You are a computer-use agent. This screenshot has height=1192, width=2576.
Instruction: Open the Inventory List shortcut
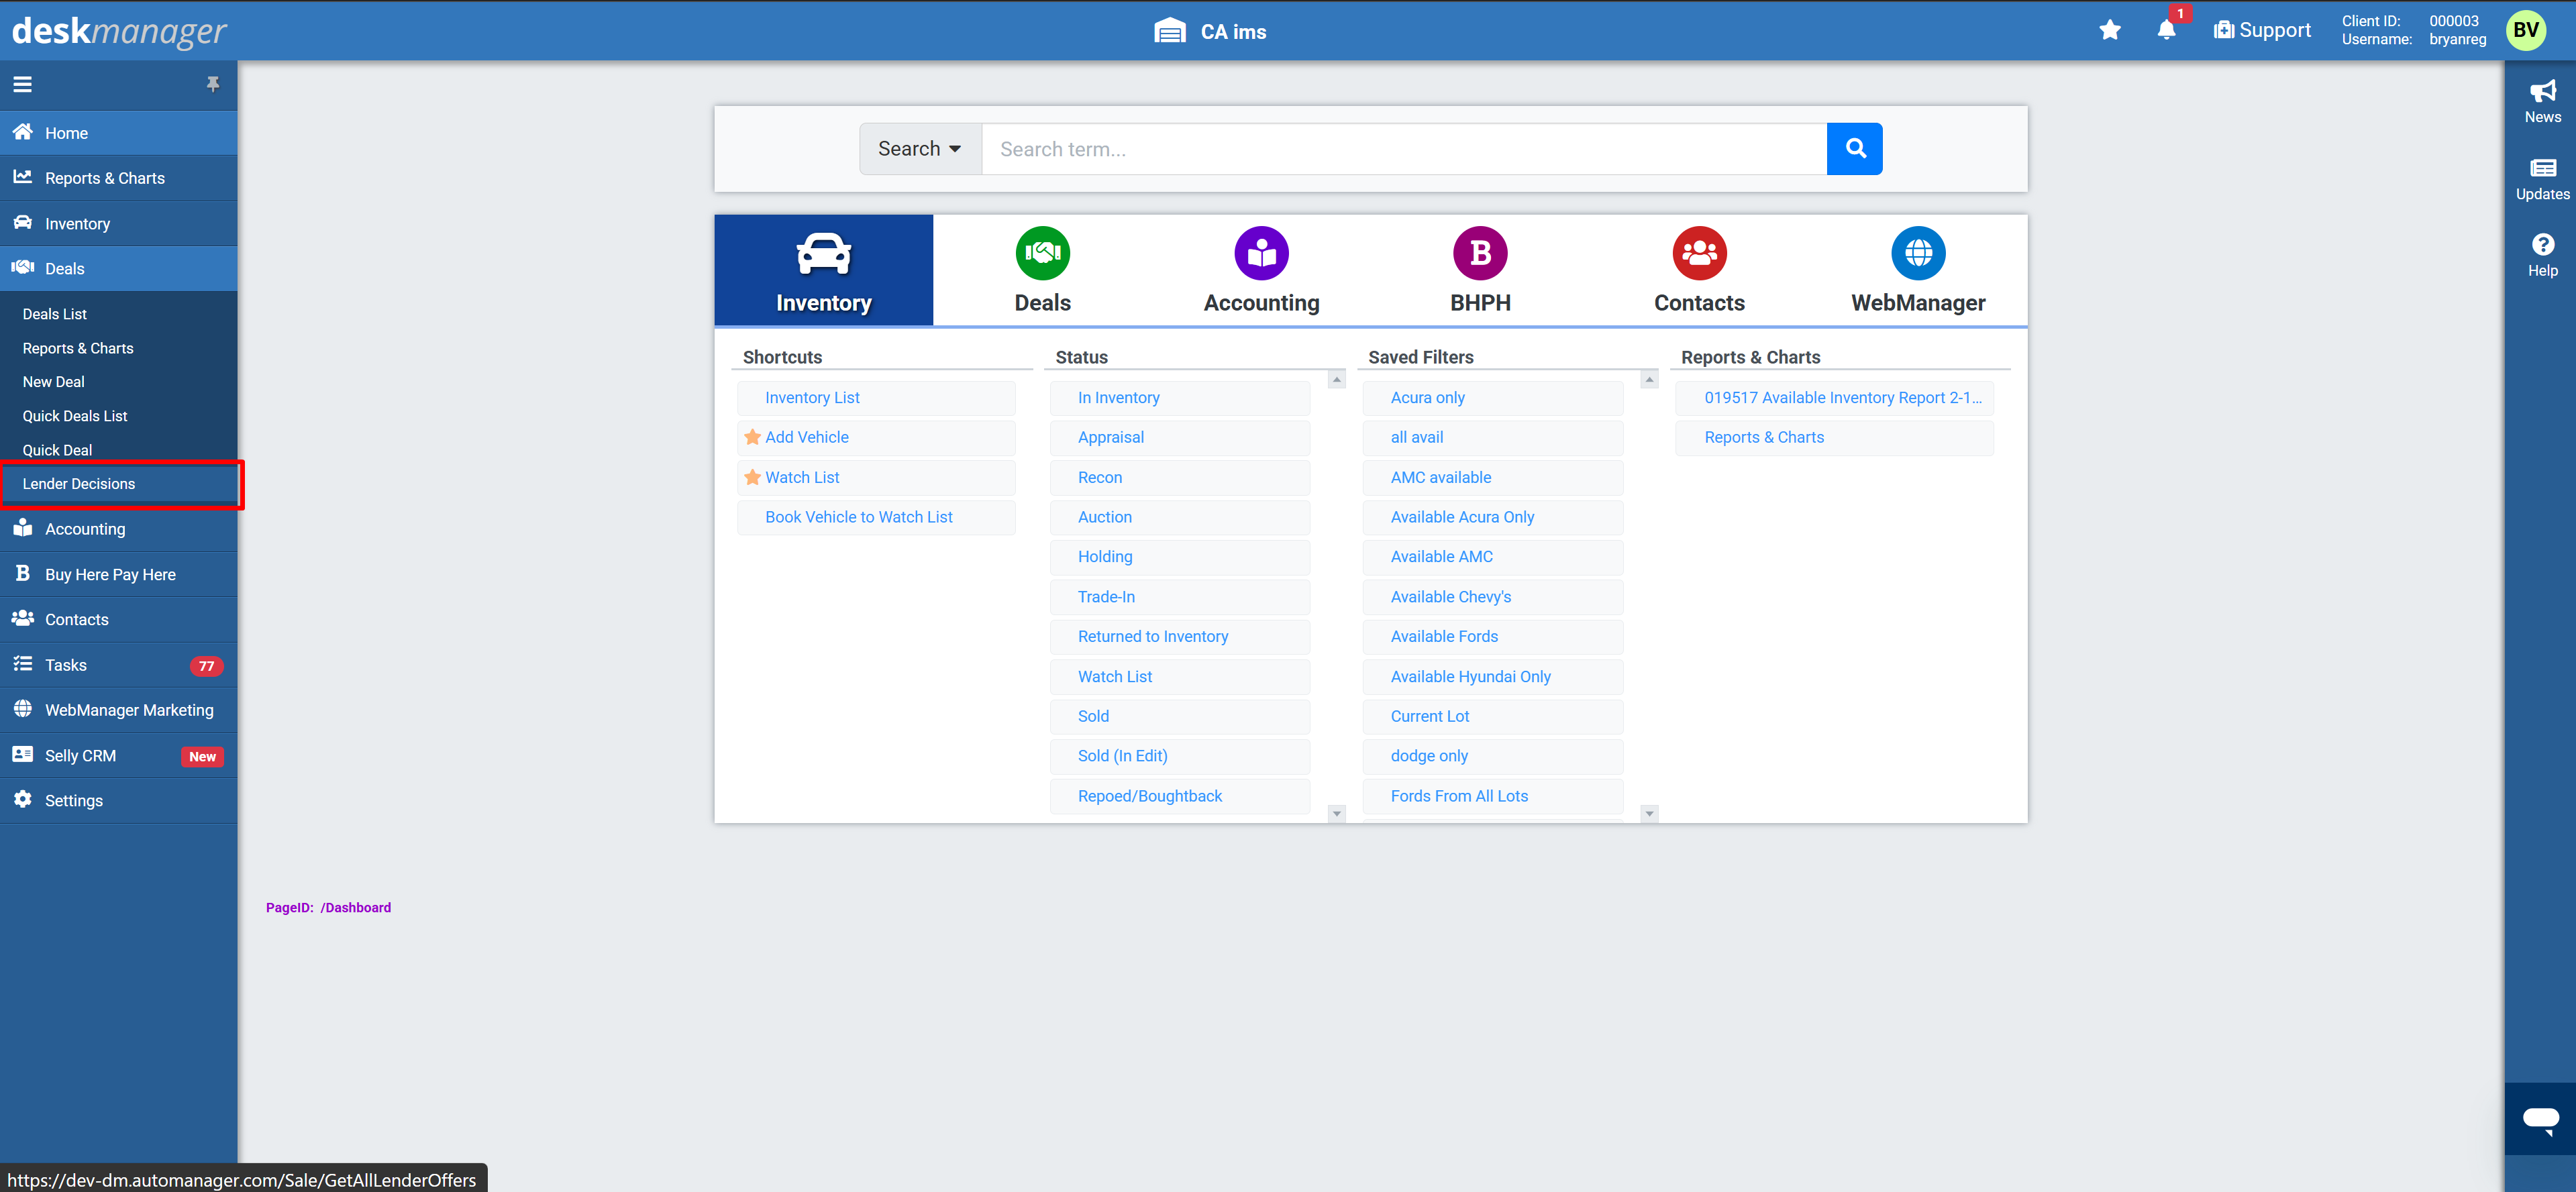pyautogui.click(x=877, y=398)
